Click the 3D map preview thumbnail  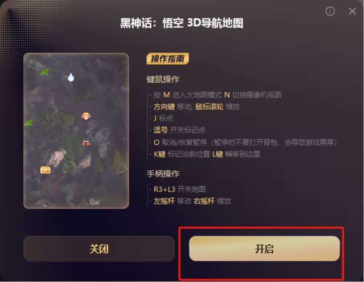click(x=76, y=131)
